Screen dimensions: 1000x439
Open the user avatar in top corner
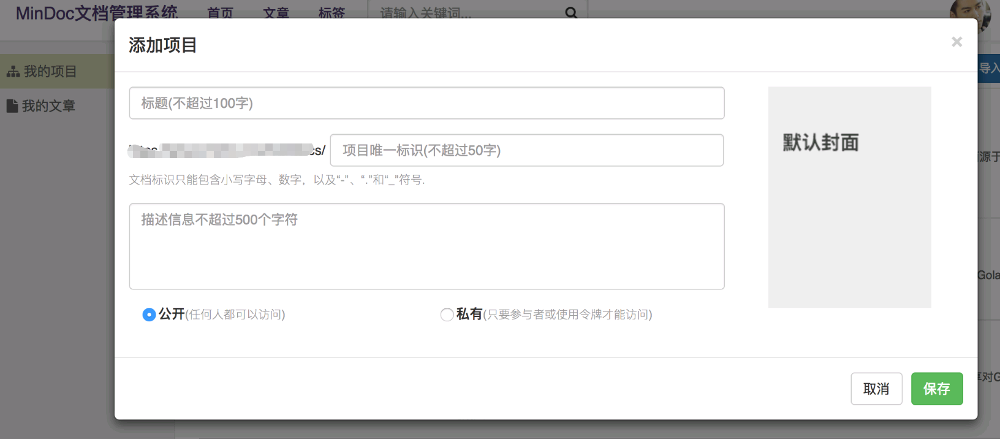click(970, 14)
